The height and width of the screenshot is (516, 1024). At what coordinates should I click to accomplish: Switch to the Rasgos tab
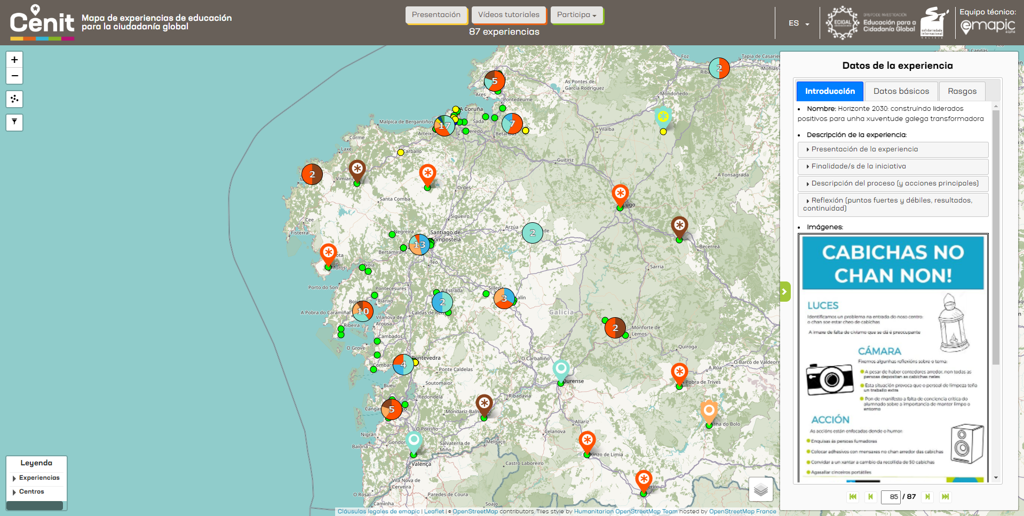962,91
